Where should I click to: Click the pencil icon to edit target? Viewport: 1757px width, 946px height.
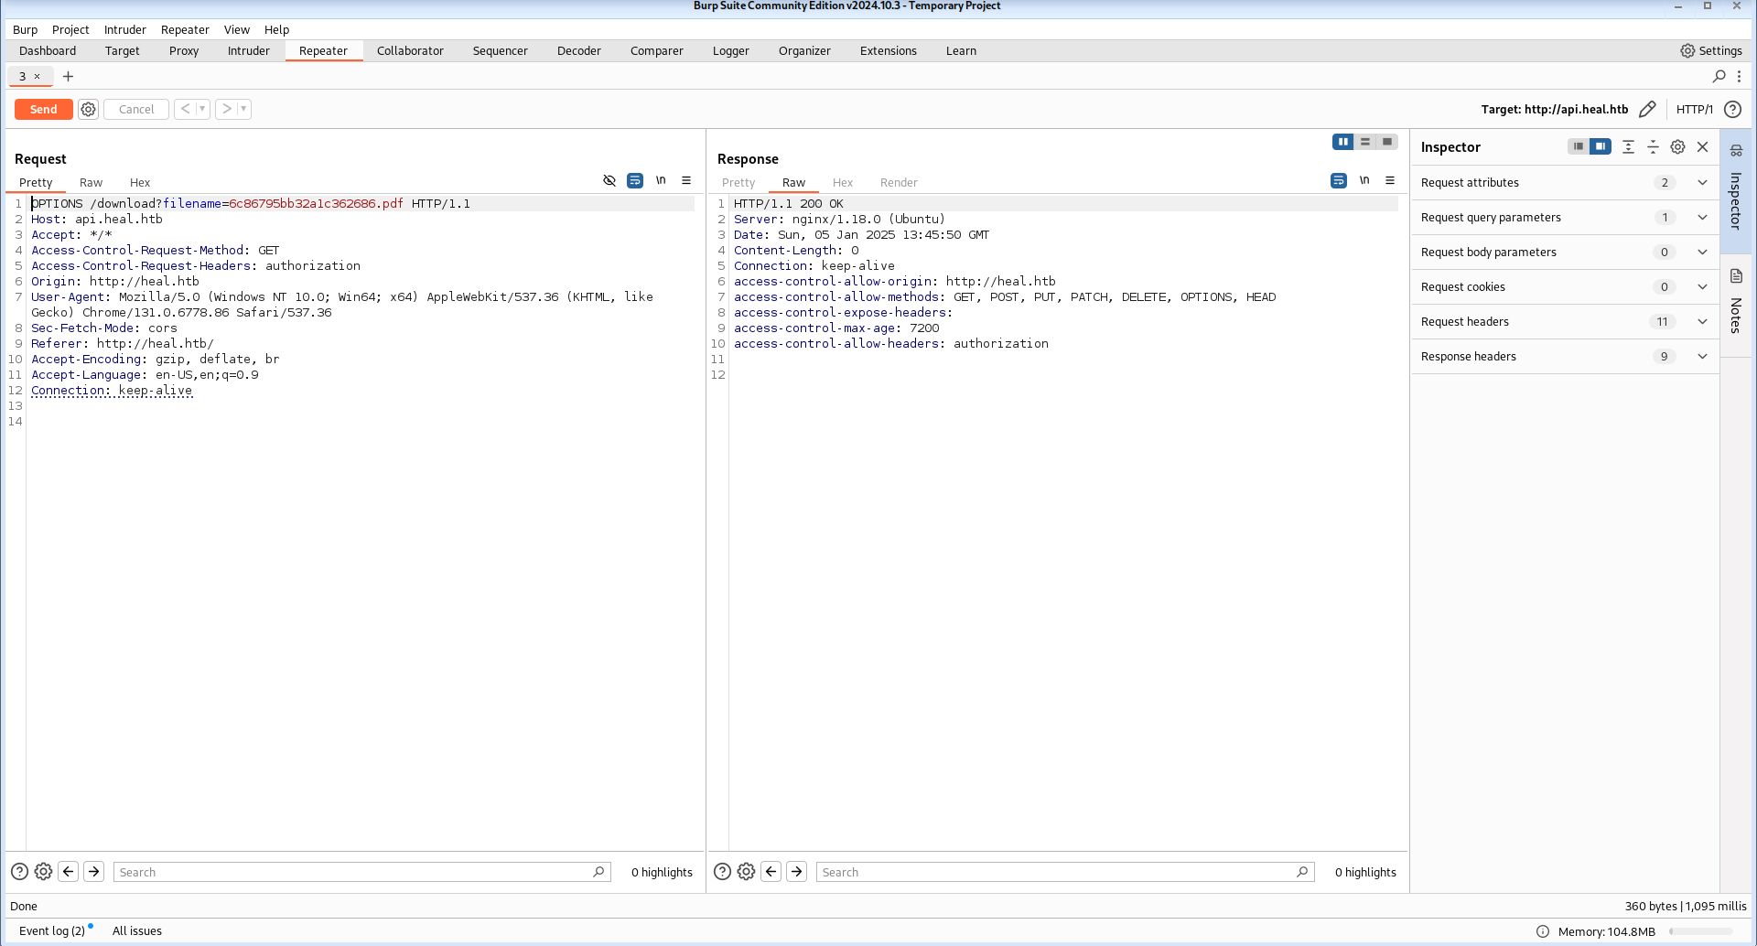point(1647,109)
